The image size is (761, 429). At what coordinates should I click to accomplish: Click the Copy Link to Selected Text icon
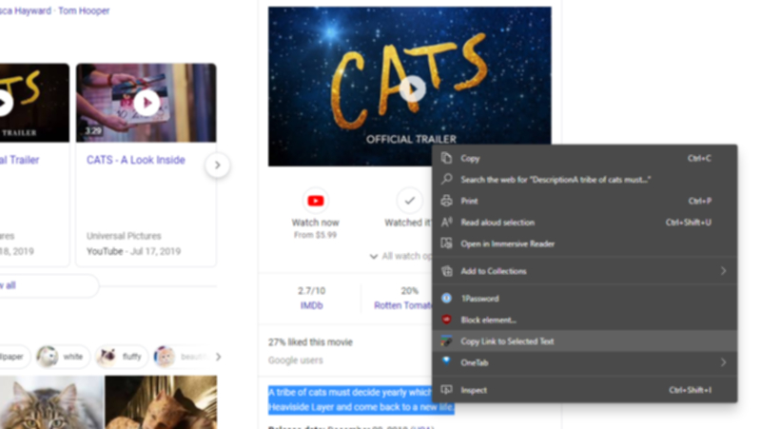click(446, 341)
